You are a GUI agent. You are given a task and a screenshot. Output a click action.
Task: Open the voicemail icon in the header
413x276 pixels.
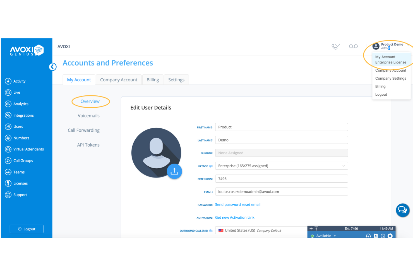point(353,46)
